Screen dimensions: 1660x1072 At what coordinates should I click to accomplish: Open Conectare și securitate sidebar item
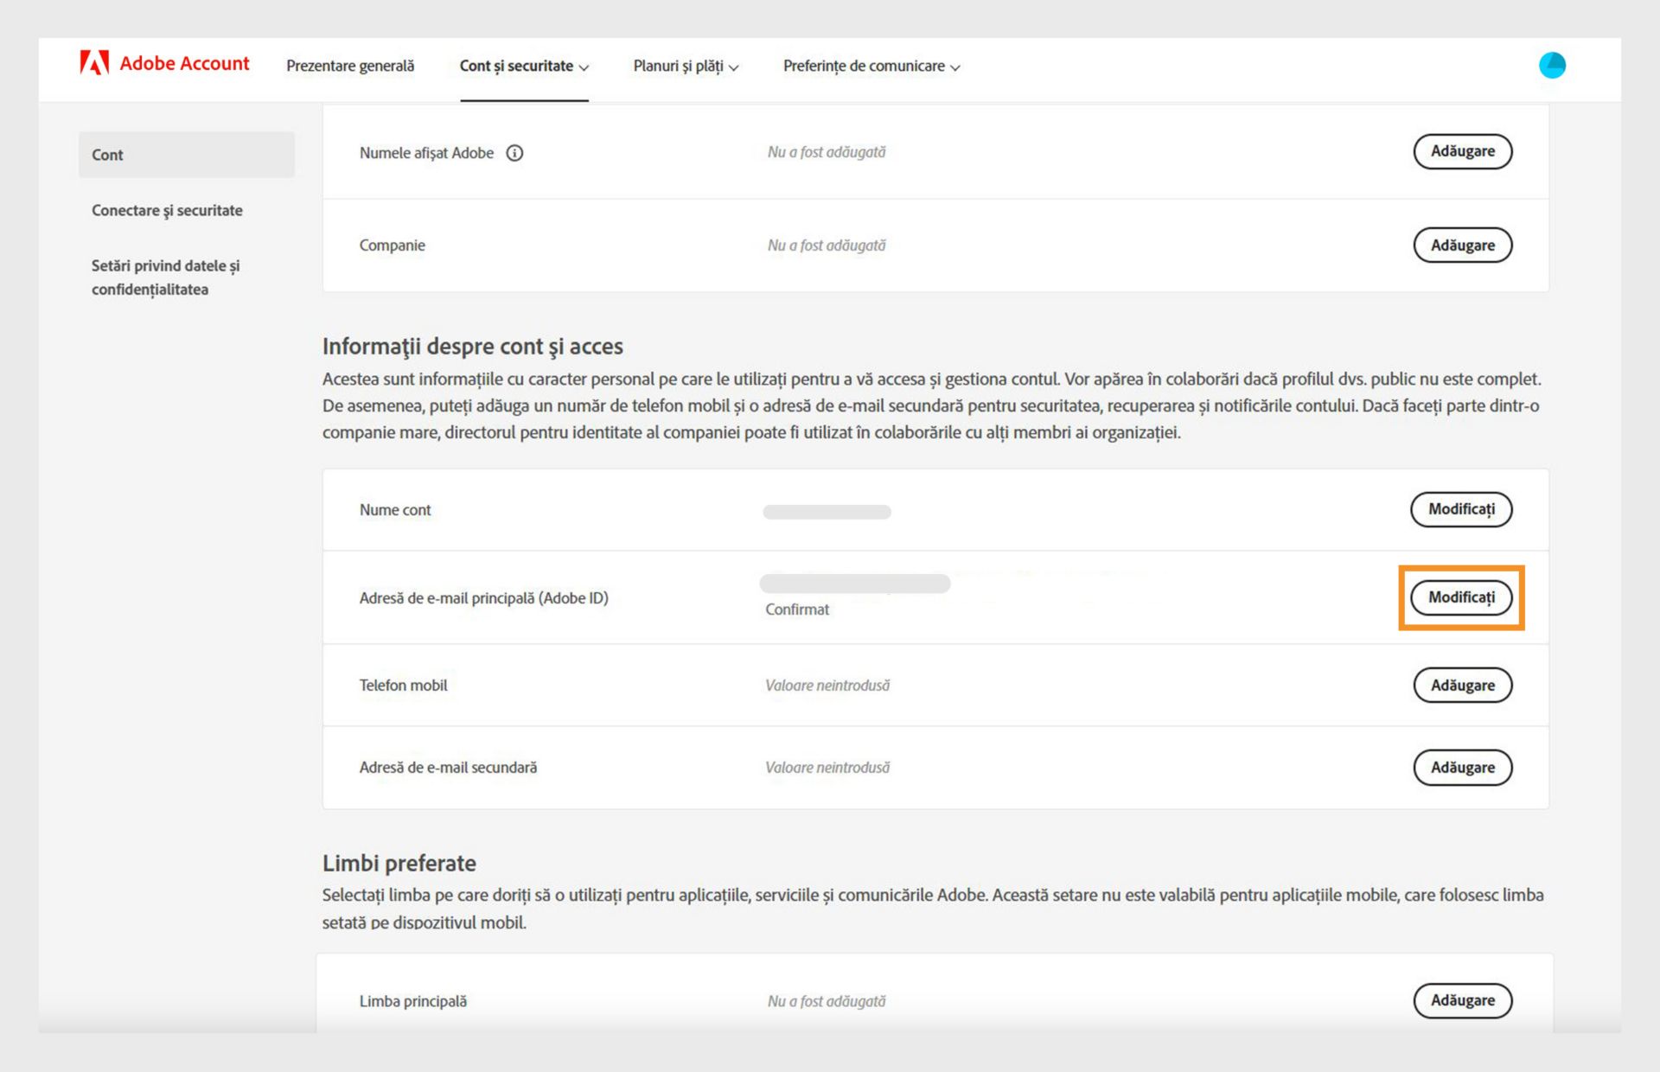167,210
